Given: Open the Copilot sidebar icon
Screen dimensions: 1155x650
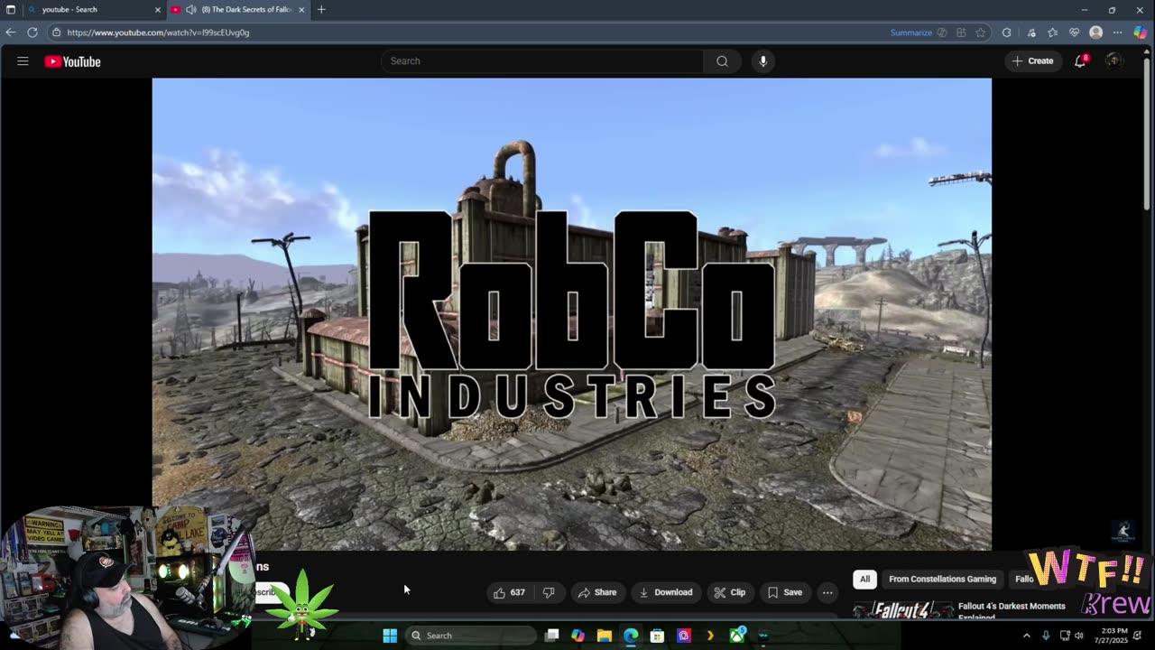Looking at the screenshot, I should pyautogui.click(x=1141, y=32).
